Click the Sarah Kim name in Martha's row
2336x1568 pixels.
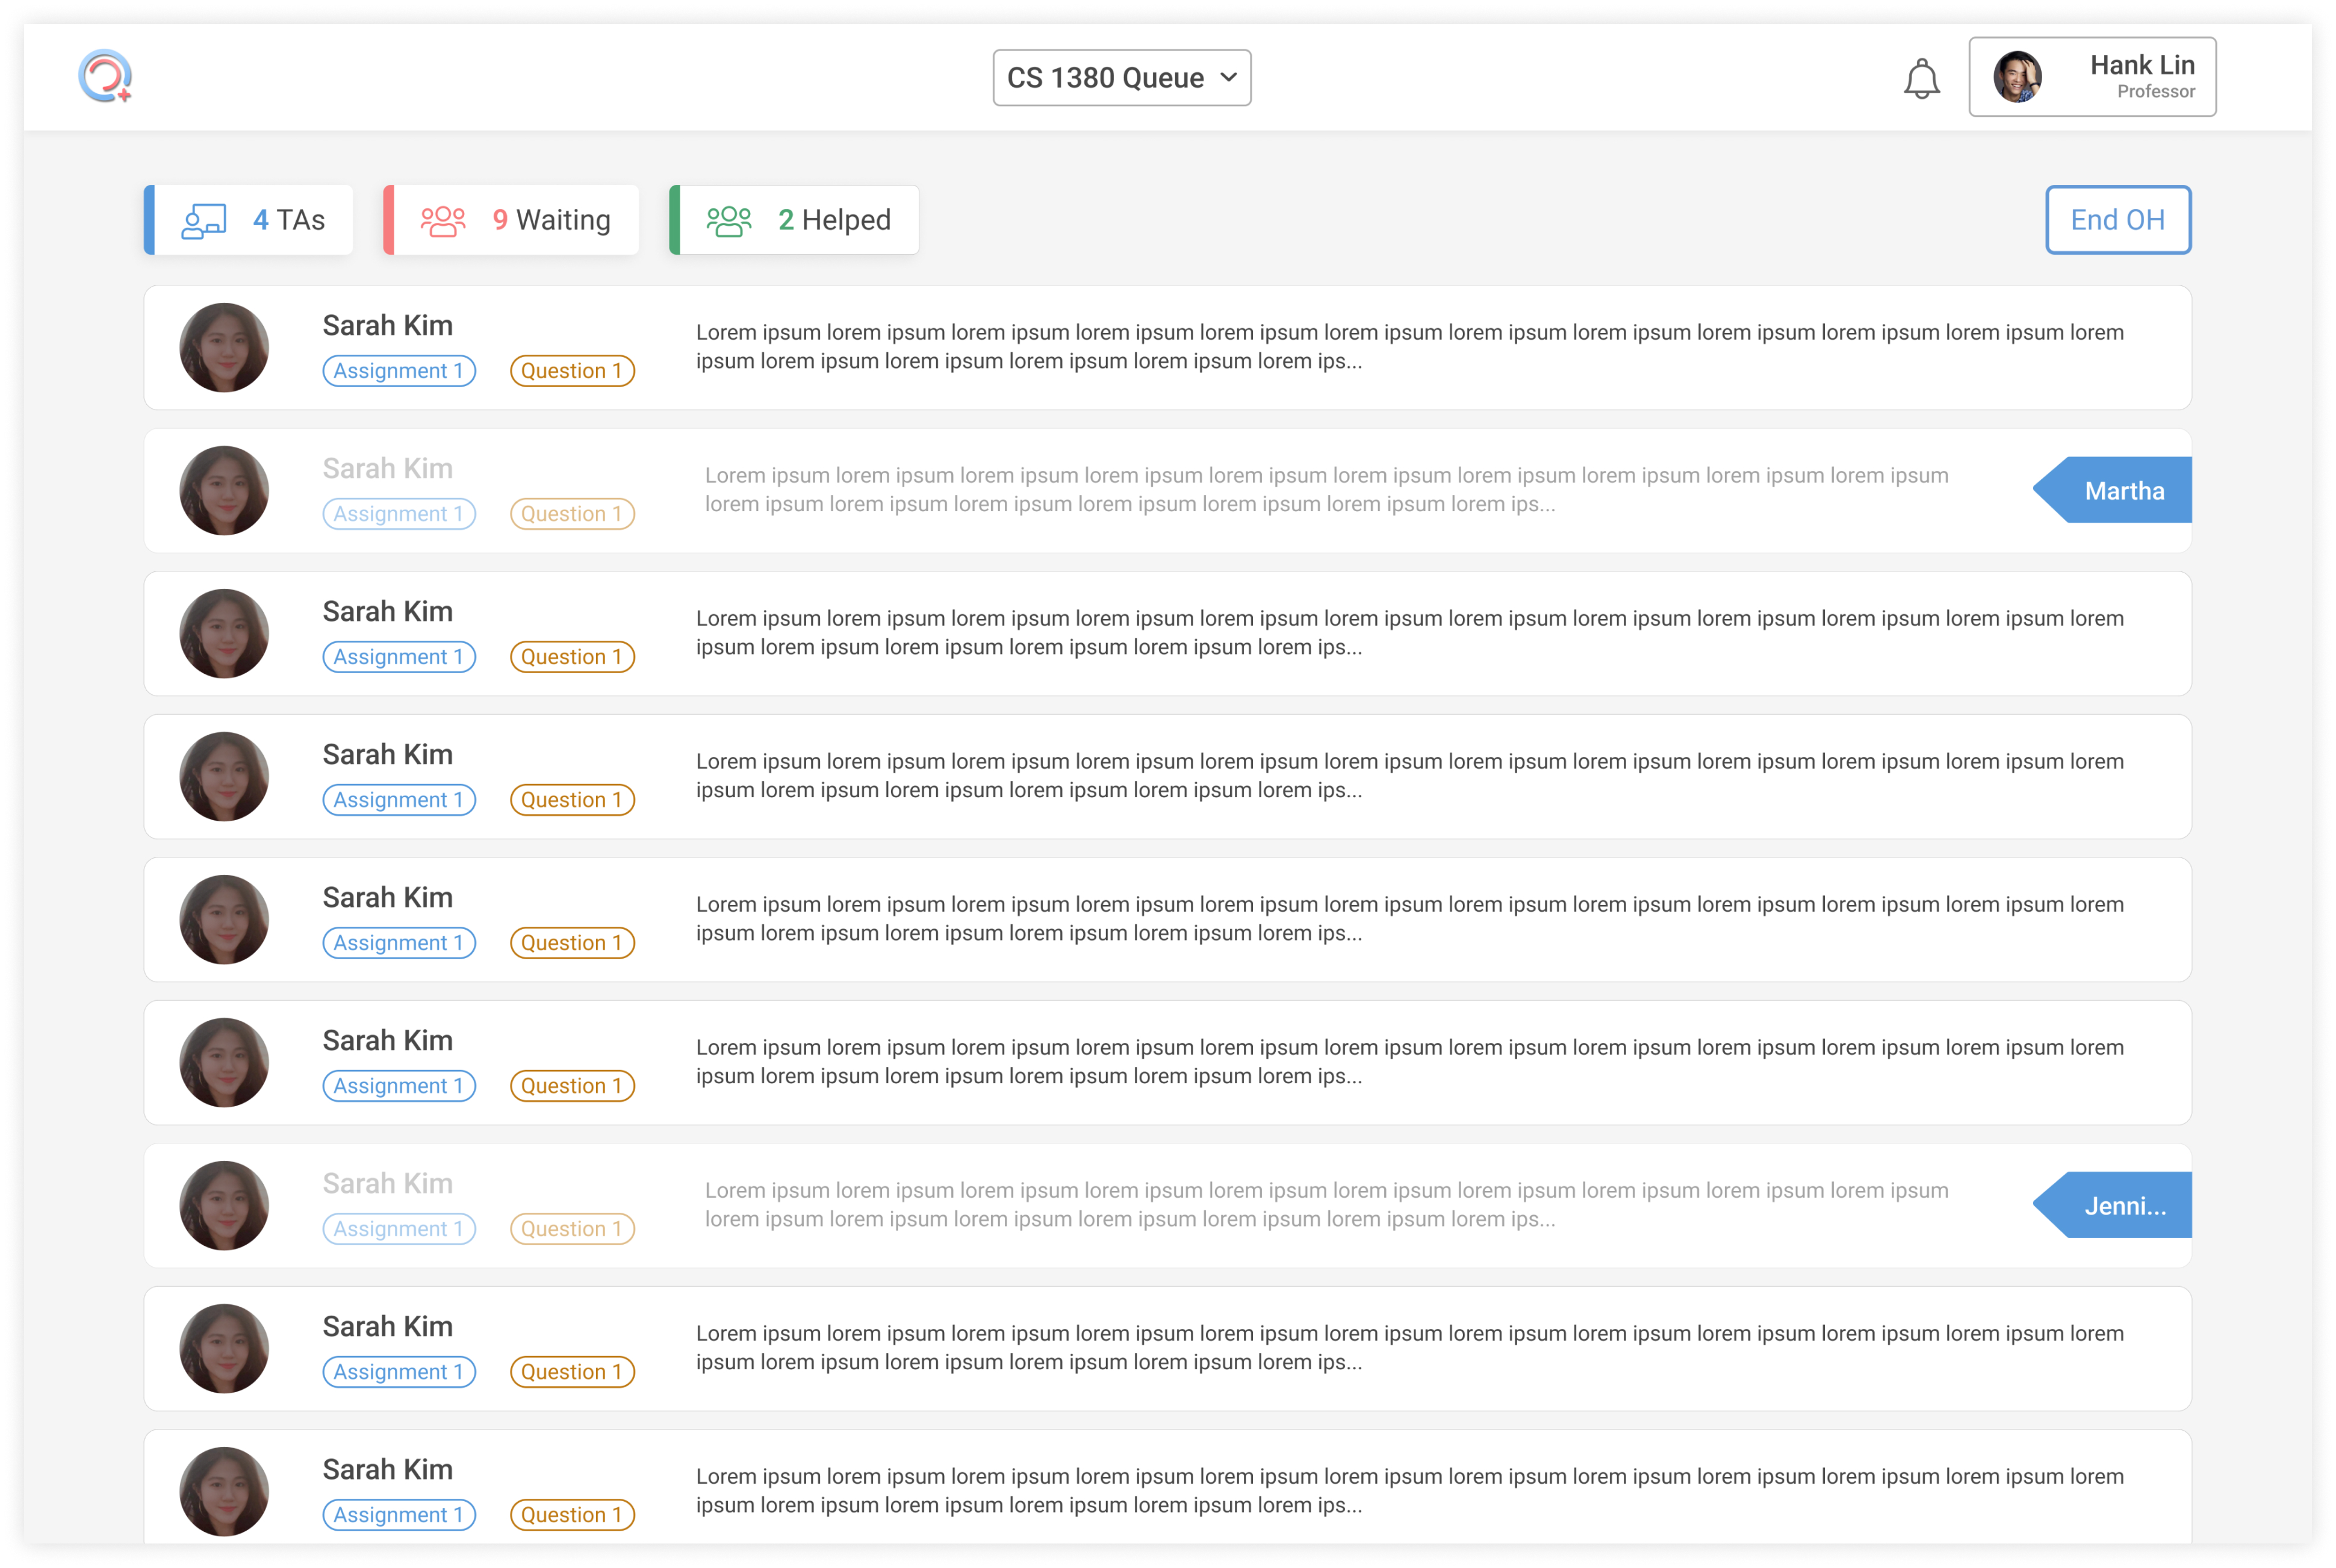388,468
